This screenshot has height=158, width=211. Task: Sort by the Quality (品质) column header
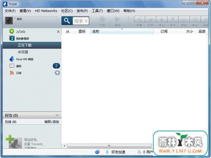202,31
